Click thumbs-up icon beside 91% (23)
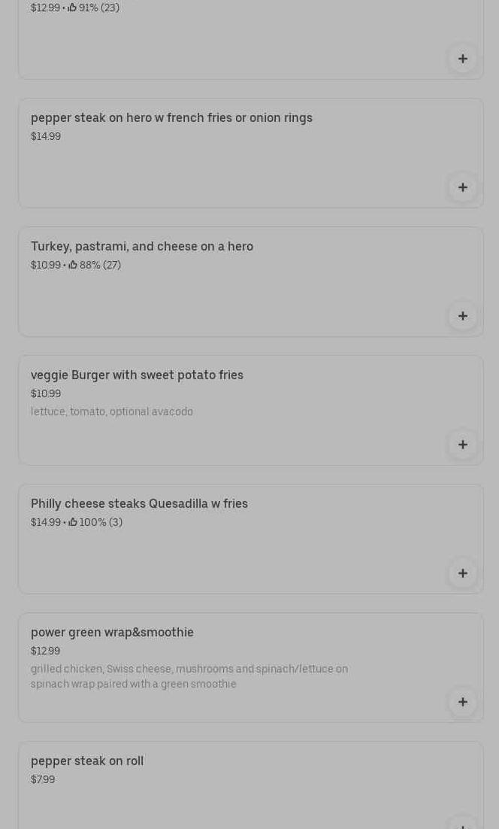 (x=72, y=8)
